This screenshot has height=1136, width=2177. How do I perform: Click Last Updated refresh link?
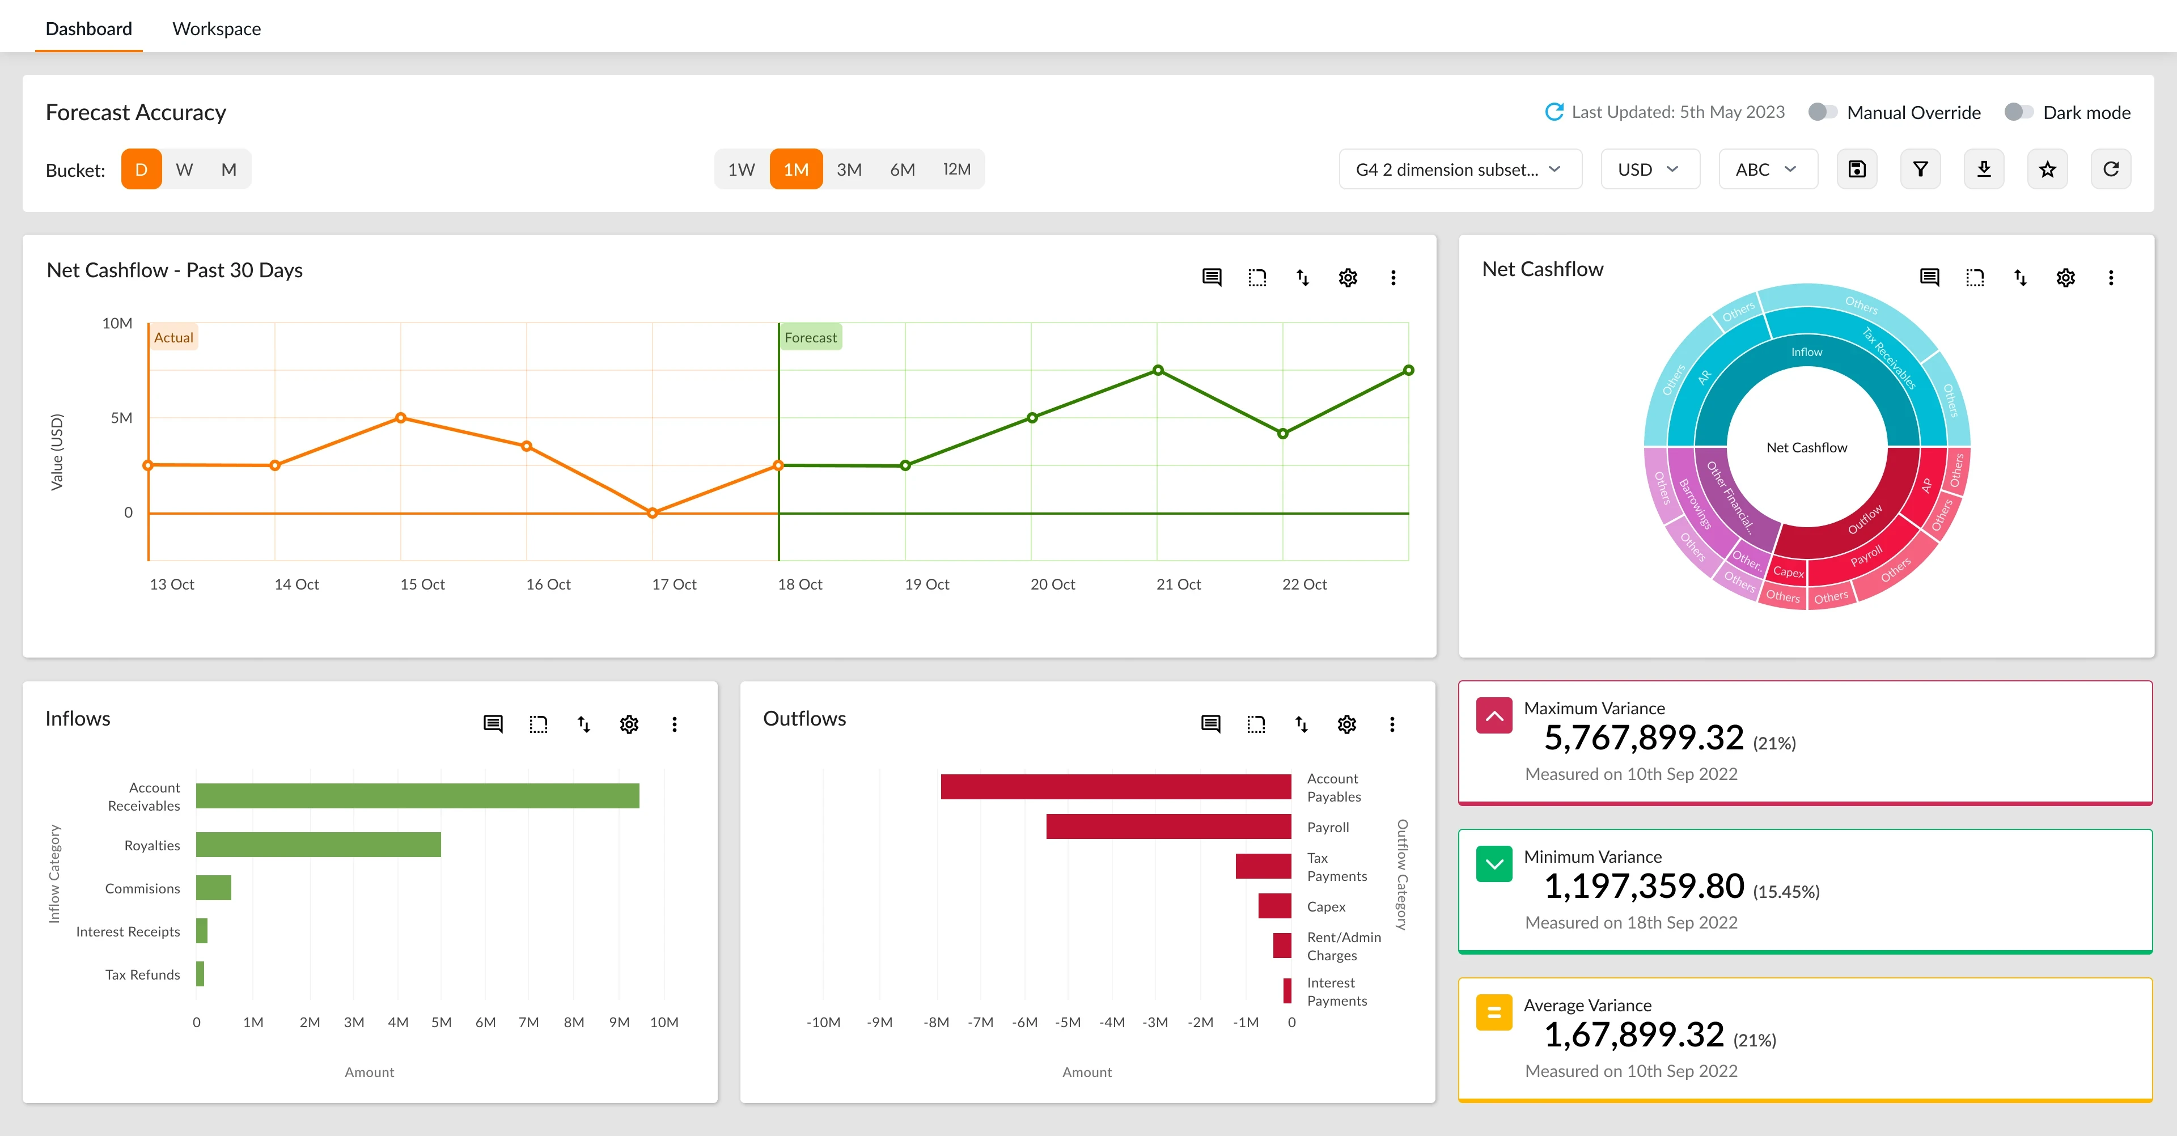(1555, 111)
